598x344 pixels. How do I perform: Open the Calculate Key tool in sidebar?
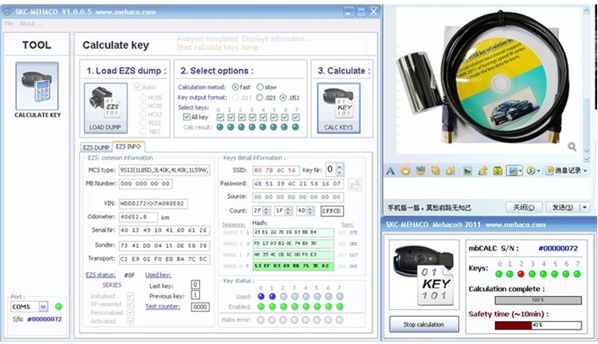coord(37,86)
